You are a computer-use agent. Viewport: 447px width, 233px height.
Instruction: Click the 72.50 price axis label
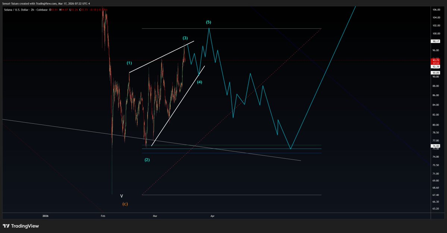436,166
